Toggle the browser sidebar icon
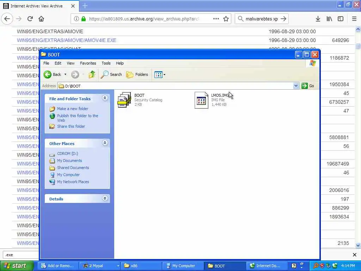This screenshot has width=361, height=271. click(341, 19)
